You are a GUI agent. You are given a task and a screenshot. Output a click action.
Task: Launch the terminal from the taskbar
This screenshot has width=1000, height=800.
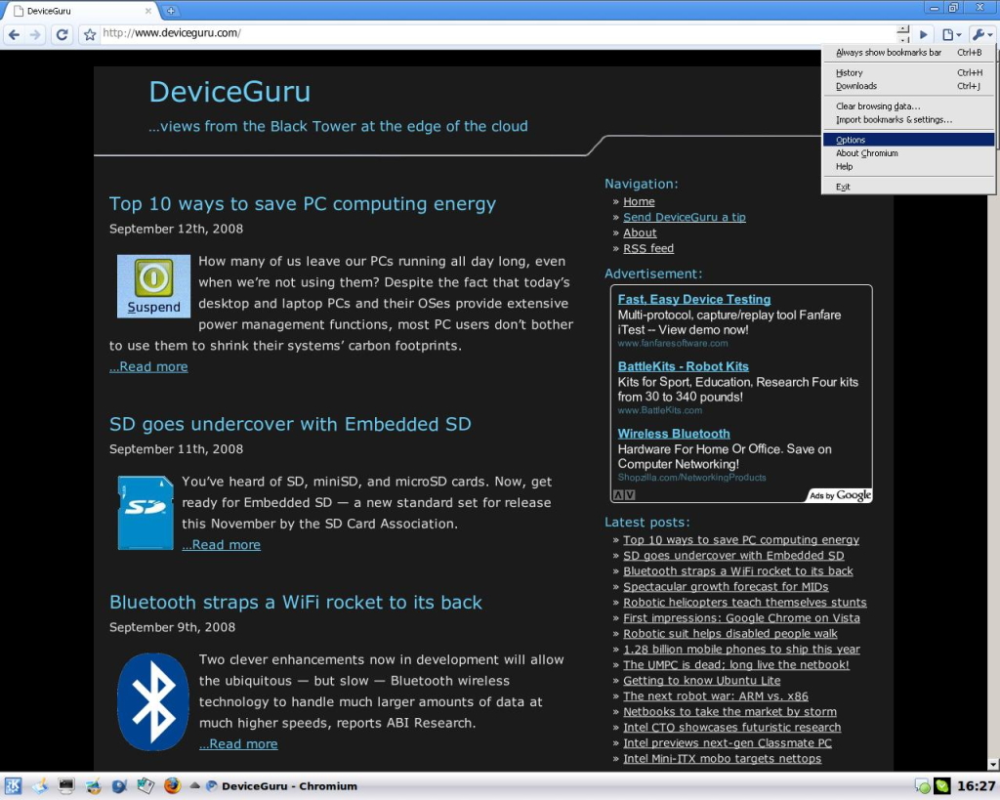65,786
